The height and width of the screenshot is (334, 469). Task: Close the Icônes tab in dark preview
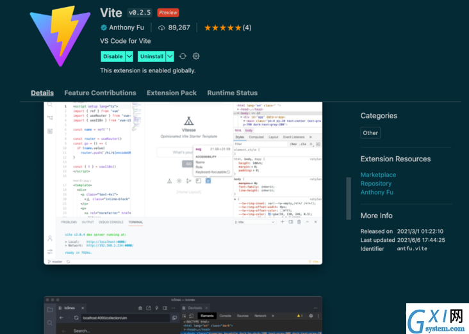click(x=83, y=308)
